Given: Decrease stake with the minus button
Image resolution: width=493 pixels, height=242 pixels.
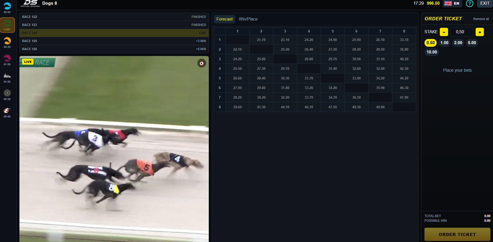Looking at the screenshot, I should 444,32.
